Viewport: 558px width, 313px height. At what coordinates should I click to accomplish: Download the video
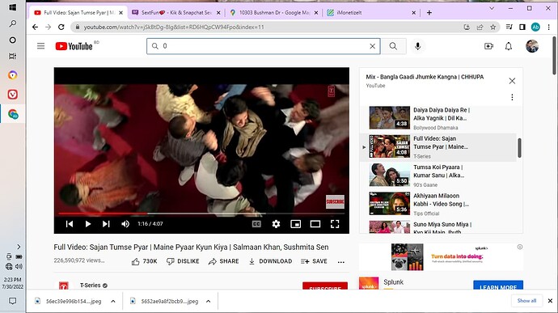[270, 261]
